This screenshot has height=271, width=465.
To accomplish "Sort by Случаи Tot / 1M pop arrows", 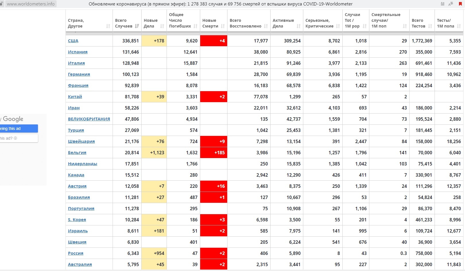I will [364, 26].
